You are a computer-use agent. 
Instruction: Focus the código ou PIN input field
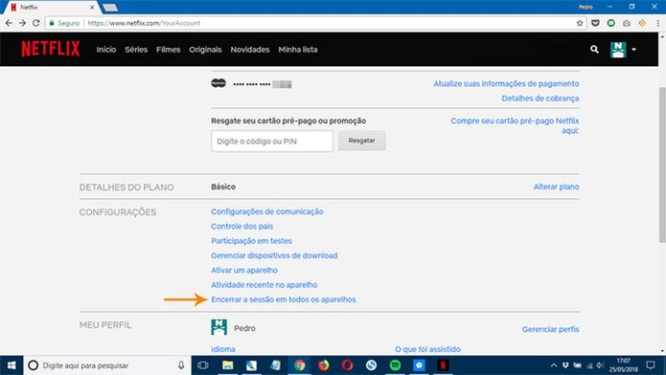pos(272,142)
